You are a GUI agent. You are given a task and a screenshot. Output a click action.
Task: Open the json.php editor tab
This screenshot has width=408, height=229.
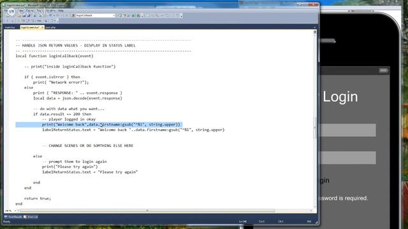click(x=50, y=27)
